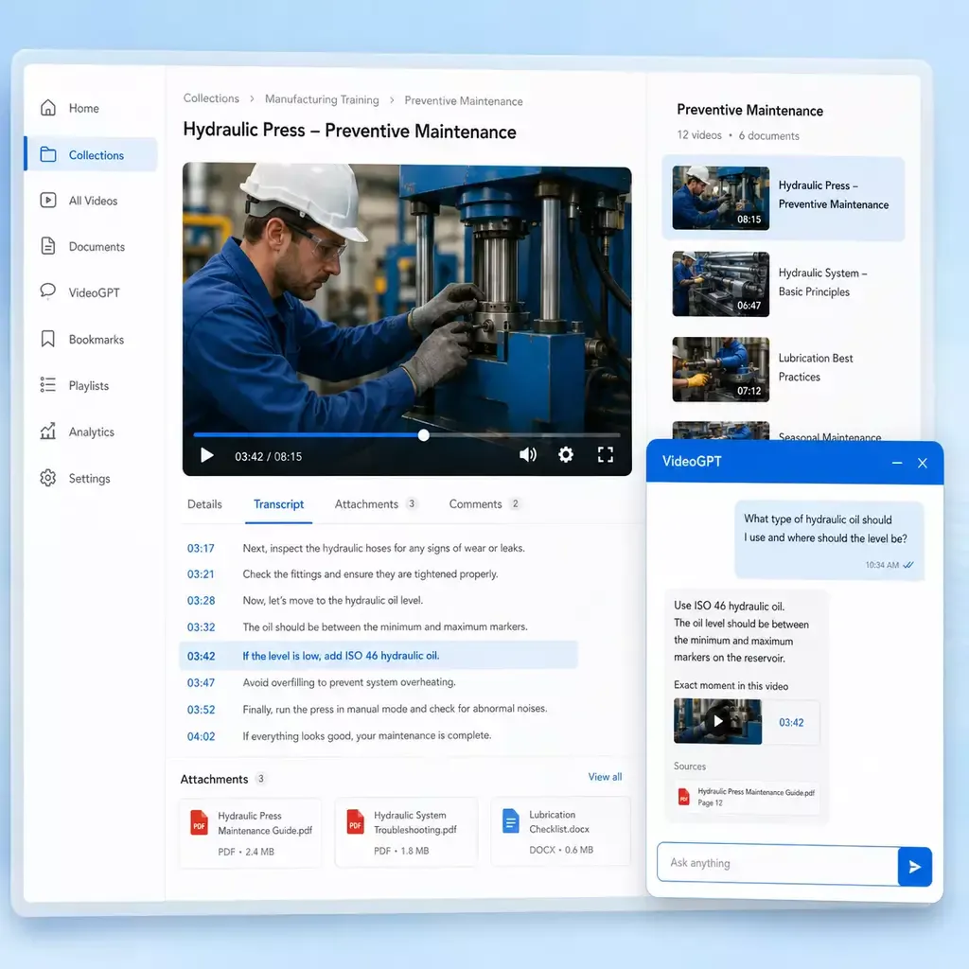The width and height of the screenshot is (969, 969).
Task: Play the video with the play button
Action: pyautogui.click(x=207, y=456)
